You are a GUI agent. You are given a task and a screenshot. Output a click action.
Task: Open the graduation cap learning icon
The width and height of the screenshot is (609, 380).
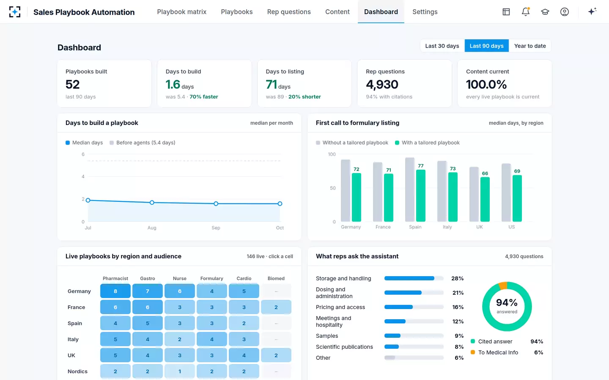point(545,12)
